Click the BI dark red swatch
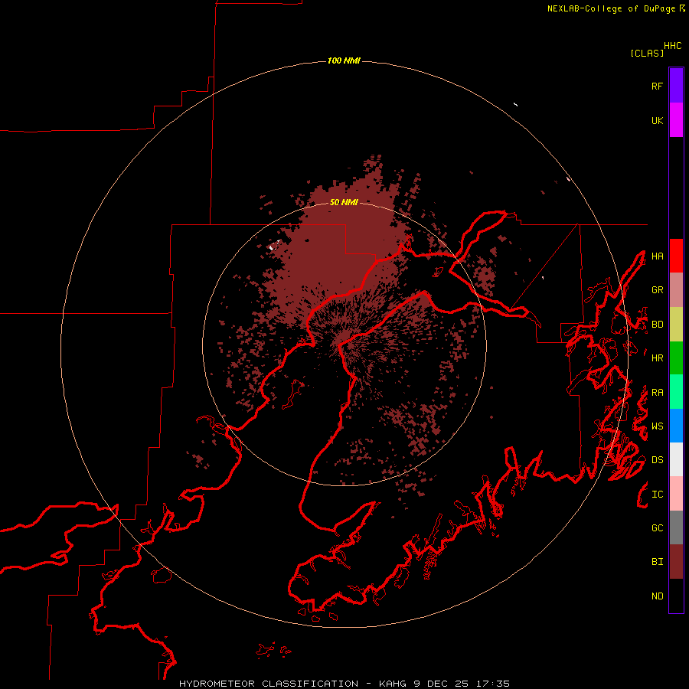The height and width of the screenshot is (689, 689). pyautogui.click(x=676, y=562)
